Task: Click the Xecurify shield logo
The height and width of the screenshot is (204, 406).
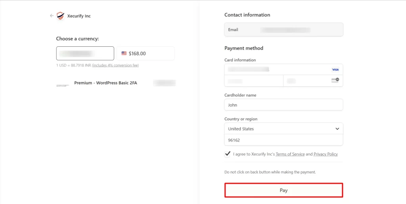Action: (x=60, y=16)
